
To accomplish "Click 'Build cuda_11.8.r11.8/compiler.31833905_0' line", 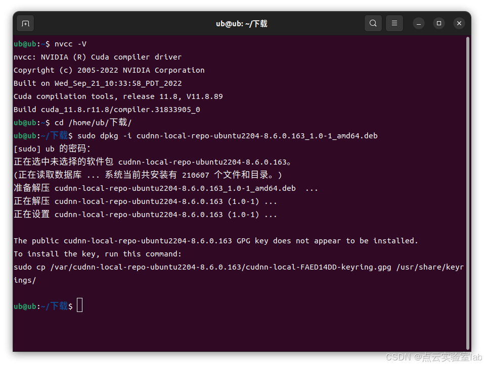I will click(107, 110).
